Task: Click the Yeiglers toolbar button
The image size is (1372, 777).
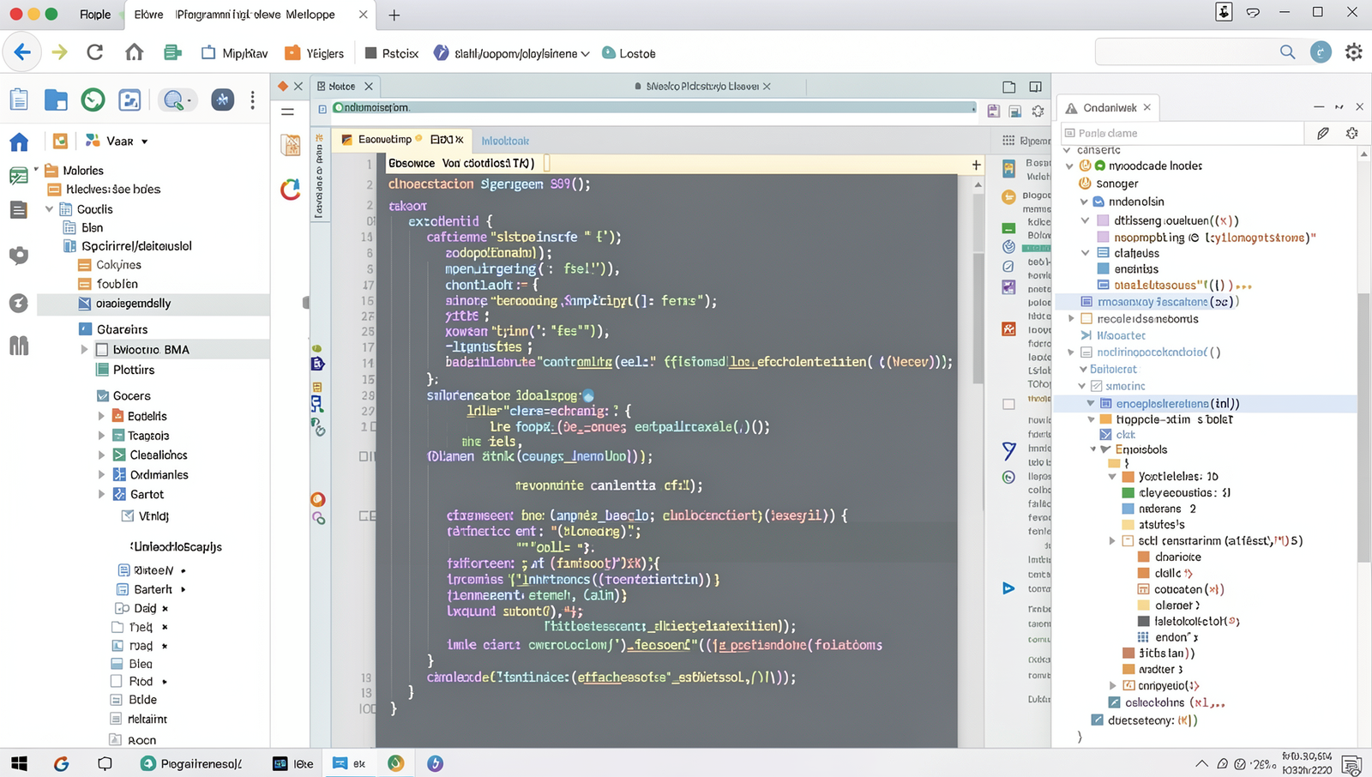Action: (x=314, y=53)
